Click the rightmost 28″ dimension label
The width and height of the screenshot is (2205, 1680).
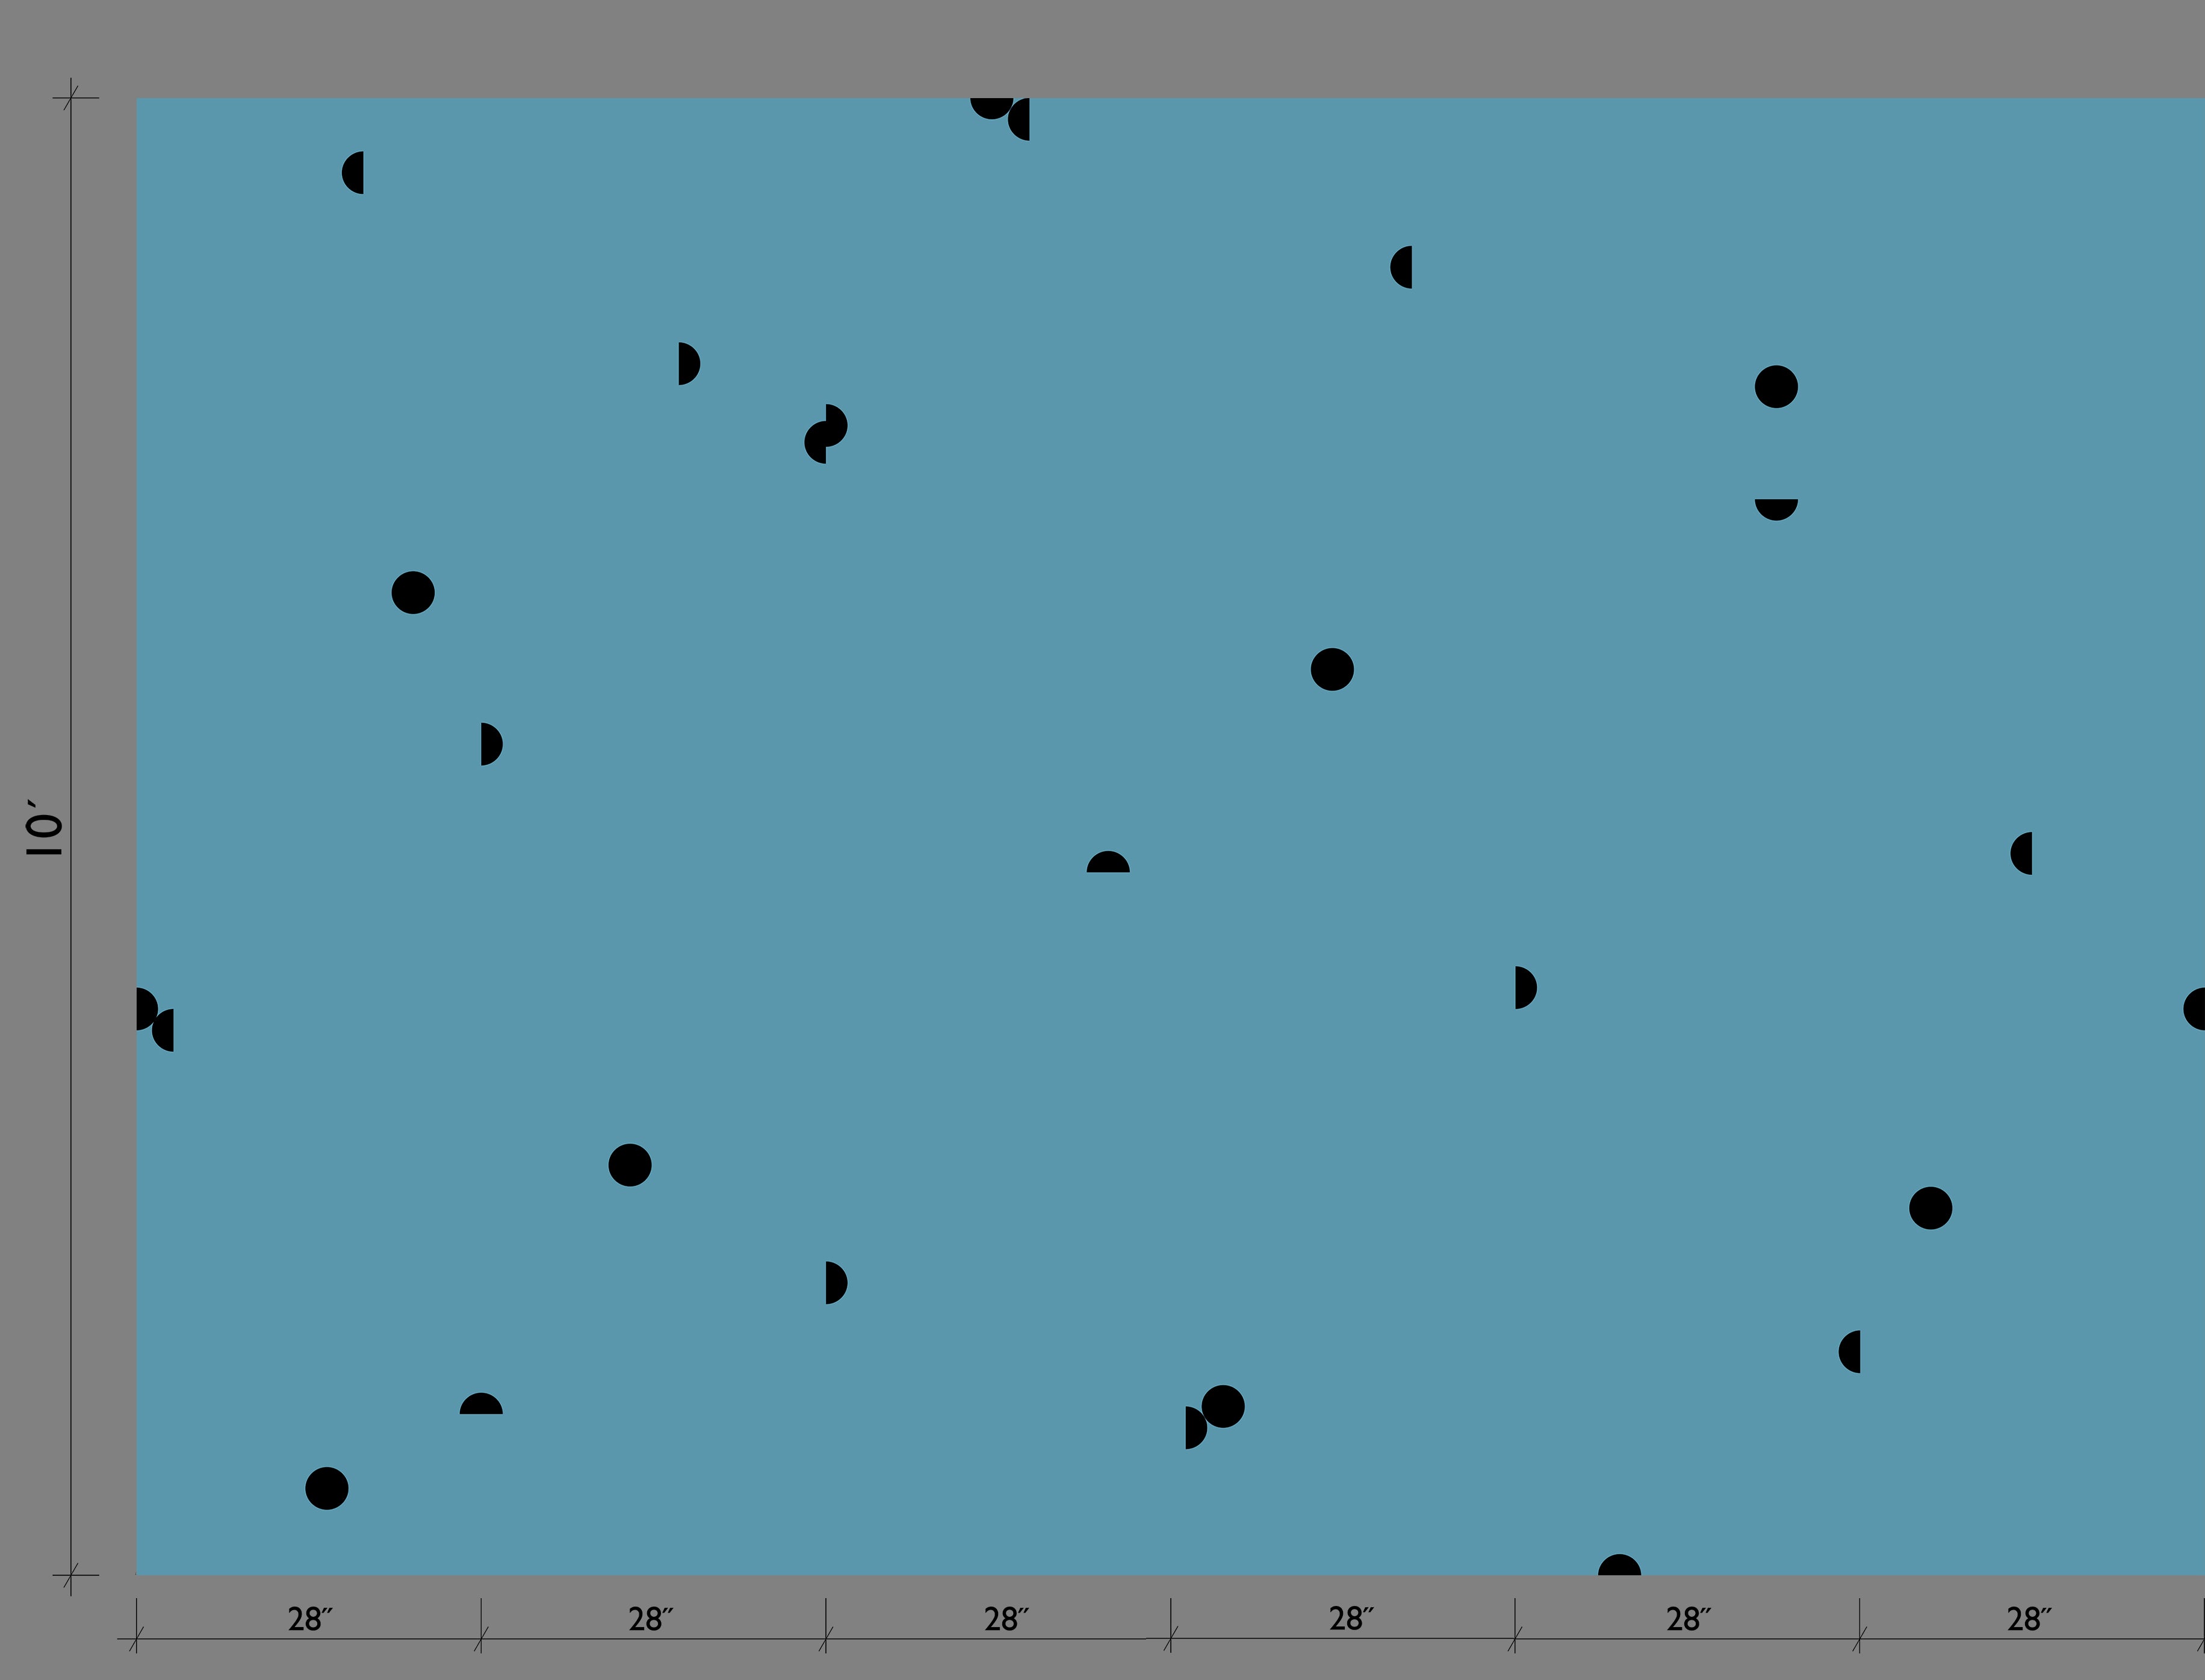[2029, 1619]
